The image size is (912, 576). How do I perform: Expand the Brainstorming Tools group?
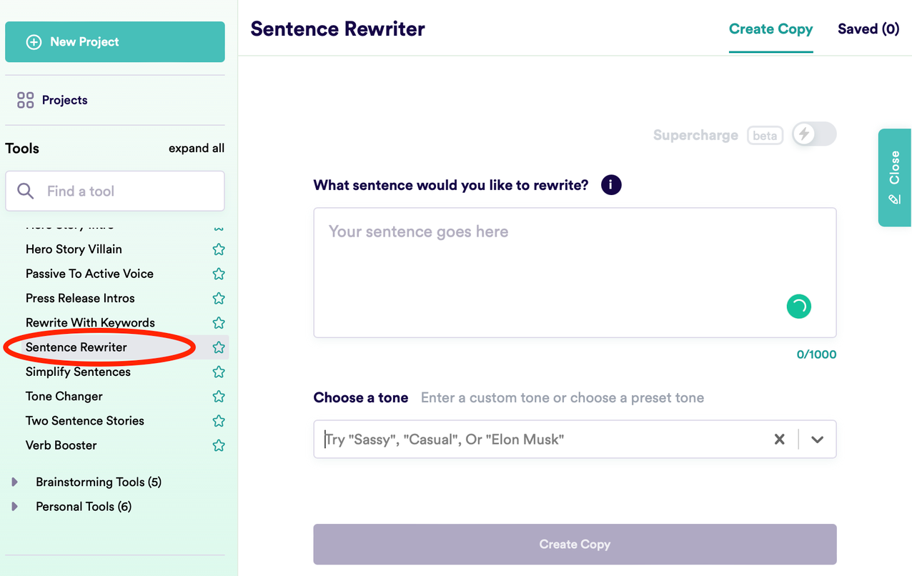(x=14, y=482)
